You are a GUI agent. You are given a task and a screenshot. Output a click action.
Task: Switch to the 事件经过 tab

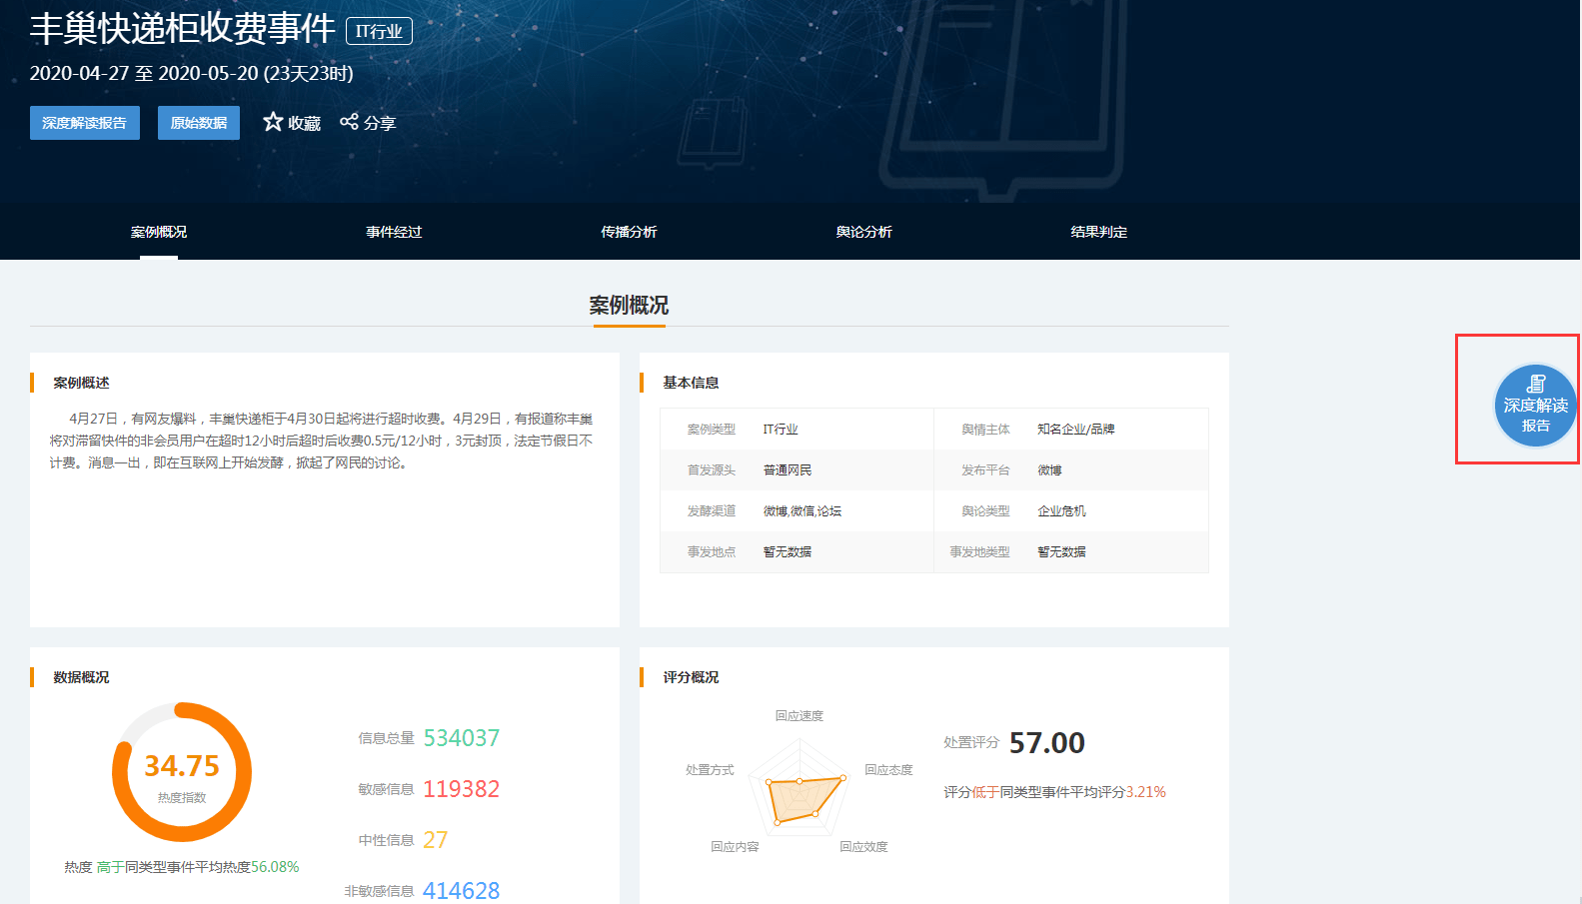[394, 232]
